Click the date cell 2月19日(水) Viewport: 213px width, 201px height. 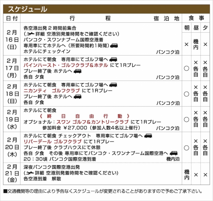click(12, 119)
